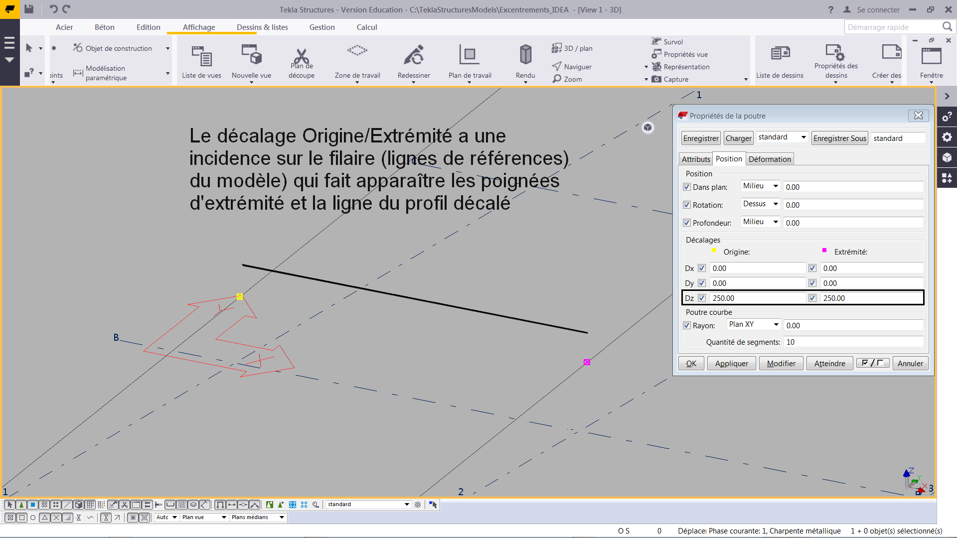This screenshot has height=538, width=957.
Task: Click the Annuler button
Action: 910,364
